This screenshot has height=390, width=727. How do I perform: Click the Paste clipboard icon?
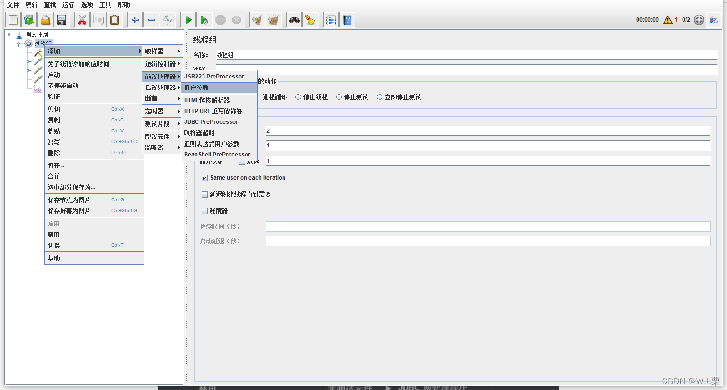tap(115, 20)
